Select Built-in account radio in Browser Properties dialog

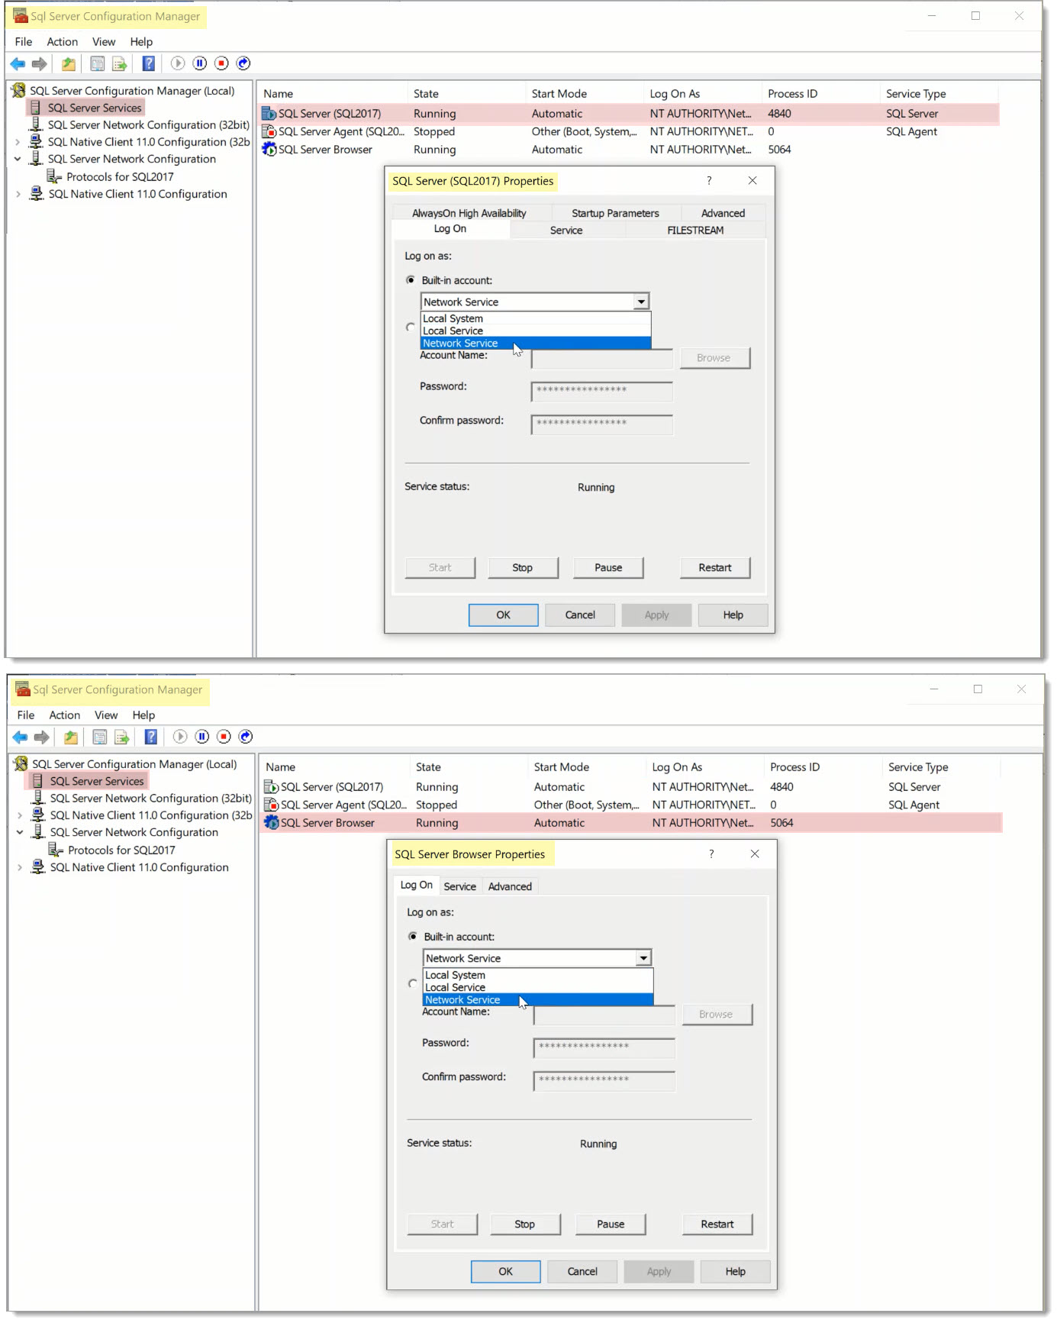(413, 937)
